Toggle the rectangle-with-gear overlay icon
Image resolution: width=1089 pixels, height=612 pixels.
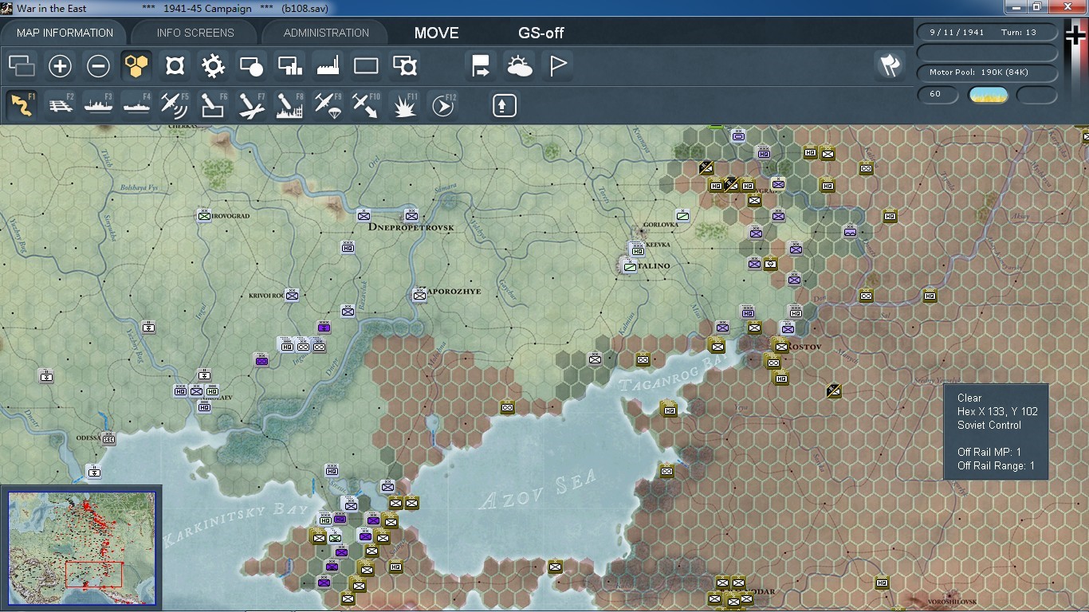point(405,65)
